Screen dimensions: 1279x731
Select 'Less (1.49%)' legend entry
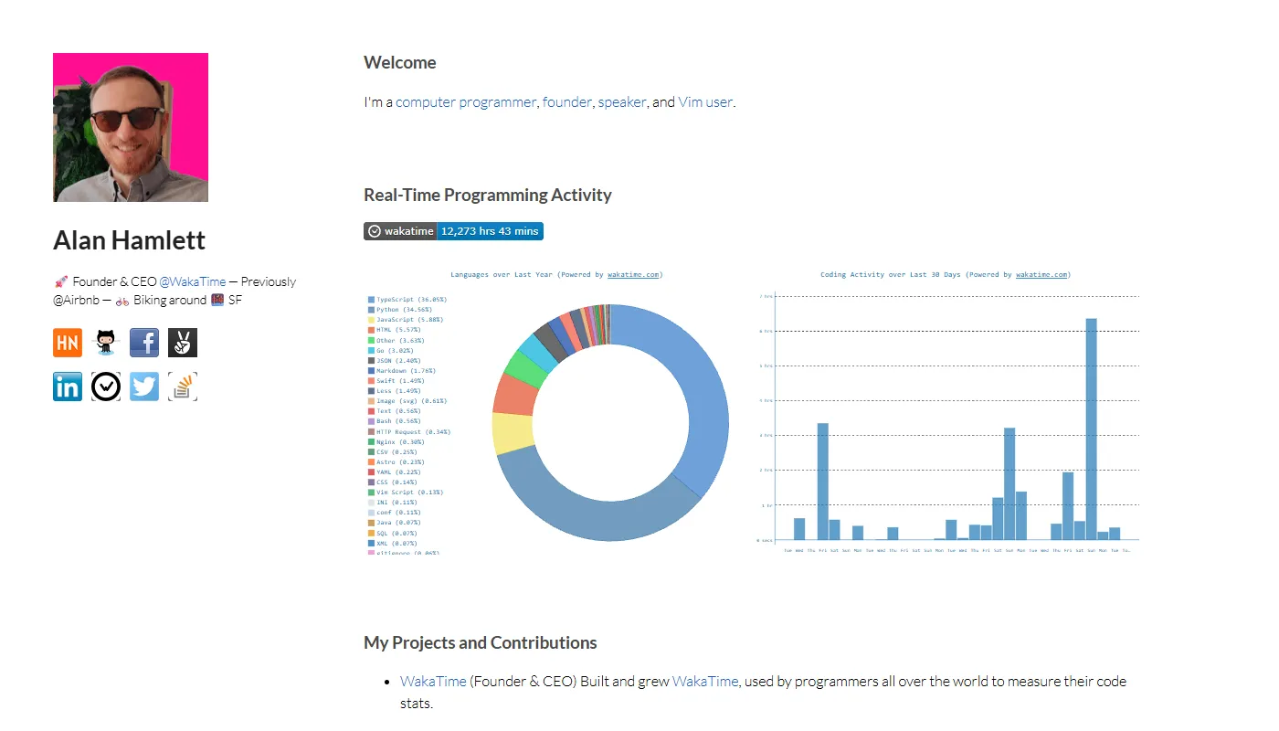coord(394,391)
